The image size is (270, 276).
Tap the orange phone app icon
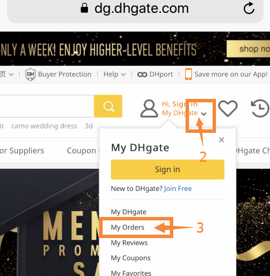click(189, 74)
